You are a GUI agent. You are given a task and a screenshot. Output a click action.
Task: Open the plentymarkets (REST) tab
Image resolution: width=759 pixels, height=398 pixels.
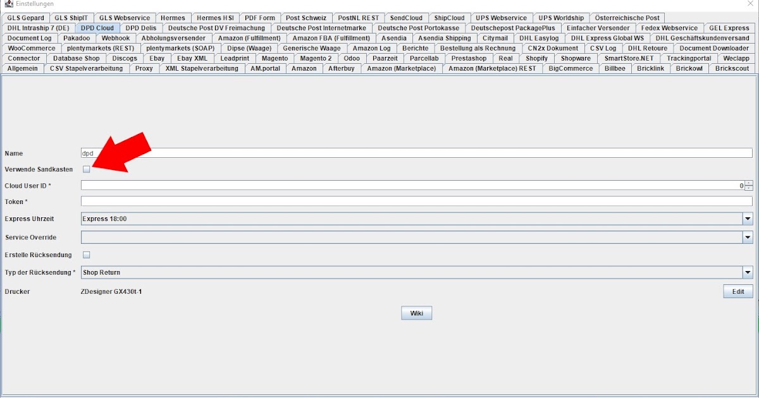(101, 48)
